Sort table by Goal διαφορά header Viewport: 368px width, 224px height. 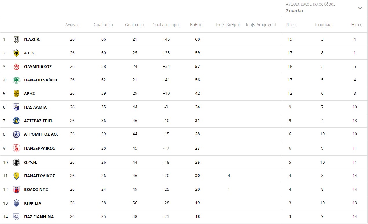click(166, 25)
